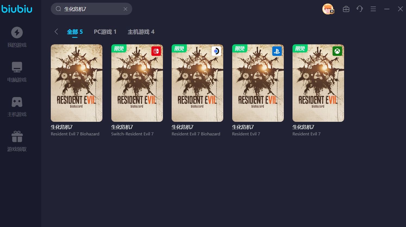Switch to the 全部 5 tab

pos(75,32)
